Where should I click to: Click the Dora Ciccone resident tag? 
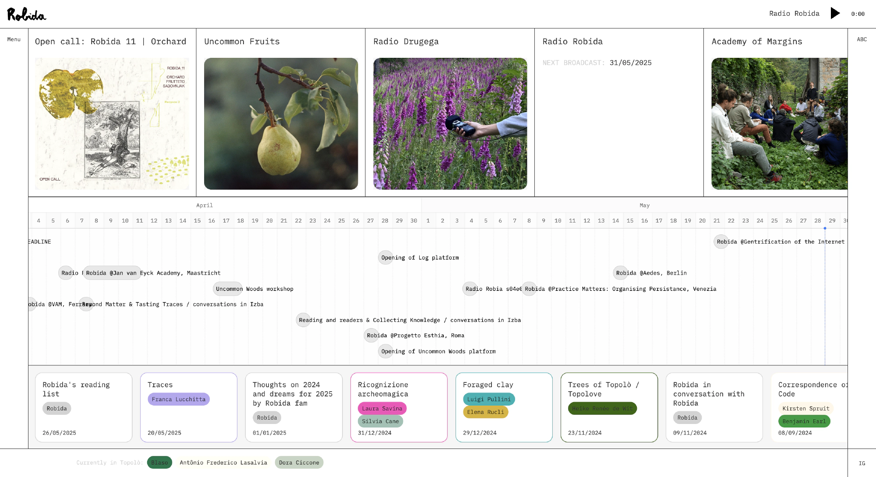pos(299,463)
